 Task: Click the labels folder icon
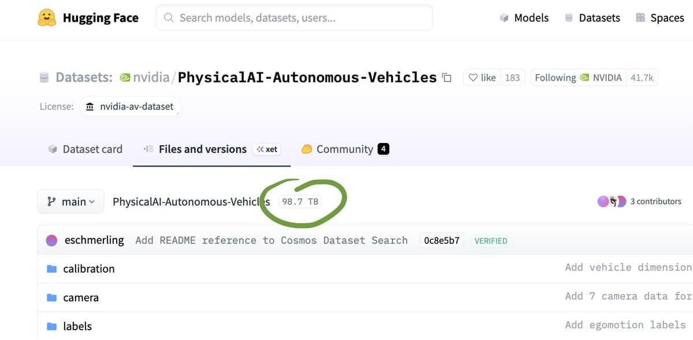[52, 327]
